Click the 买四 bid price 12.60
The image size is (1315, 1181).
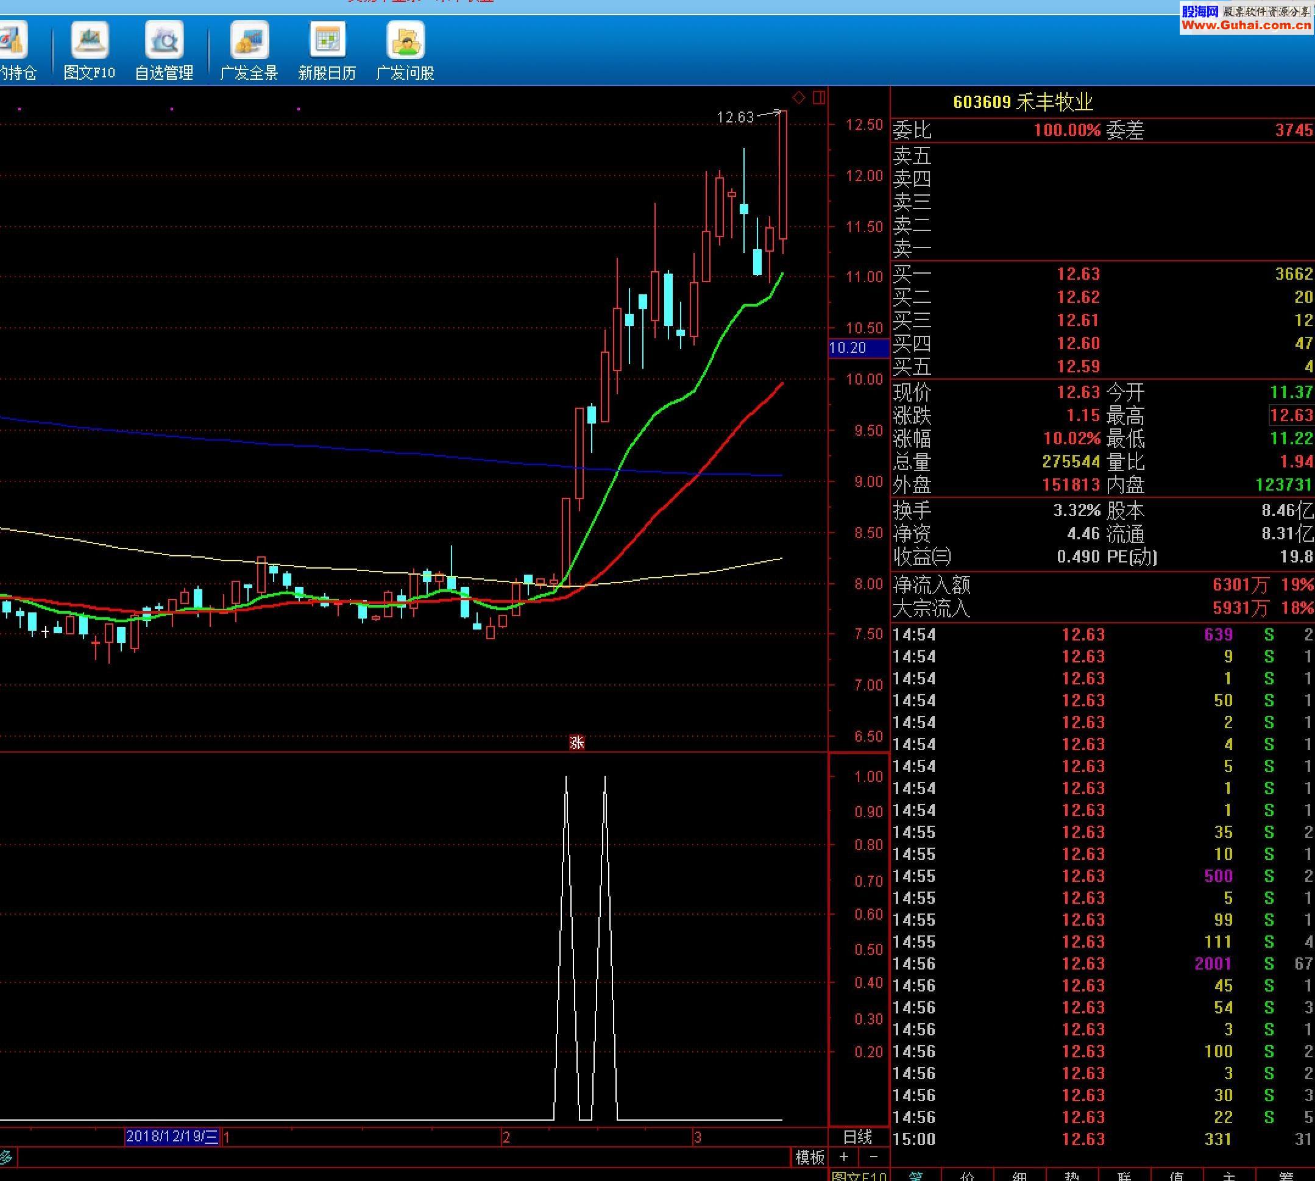[x=1078, y=343]
